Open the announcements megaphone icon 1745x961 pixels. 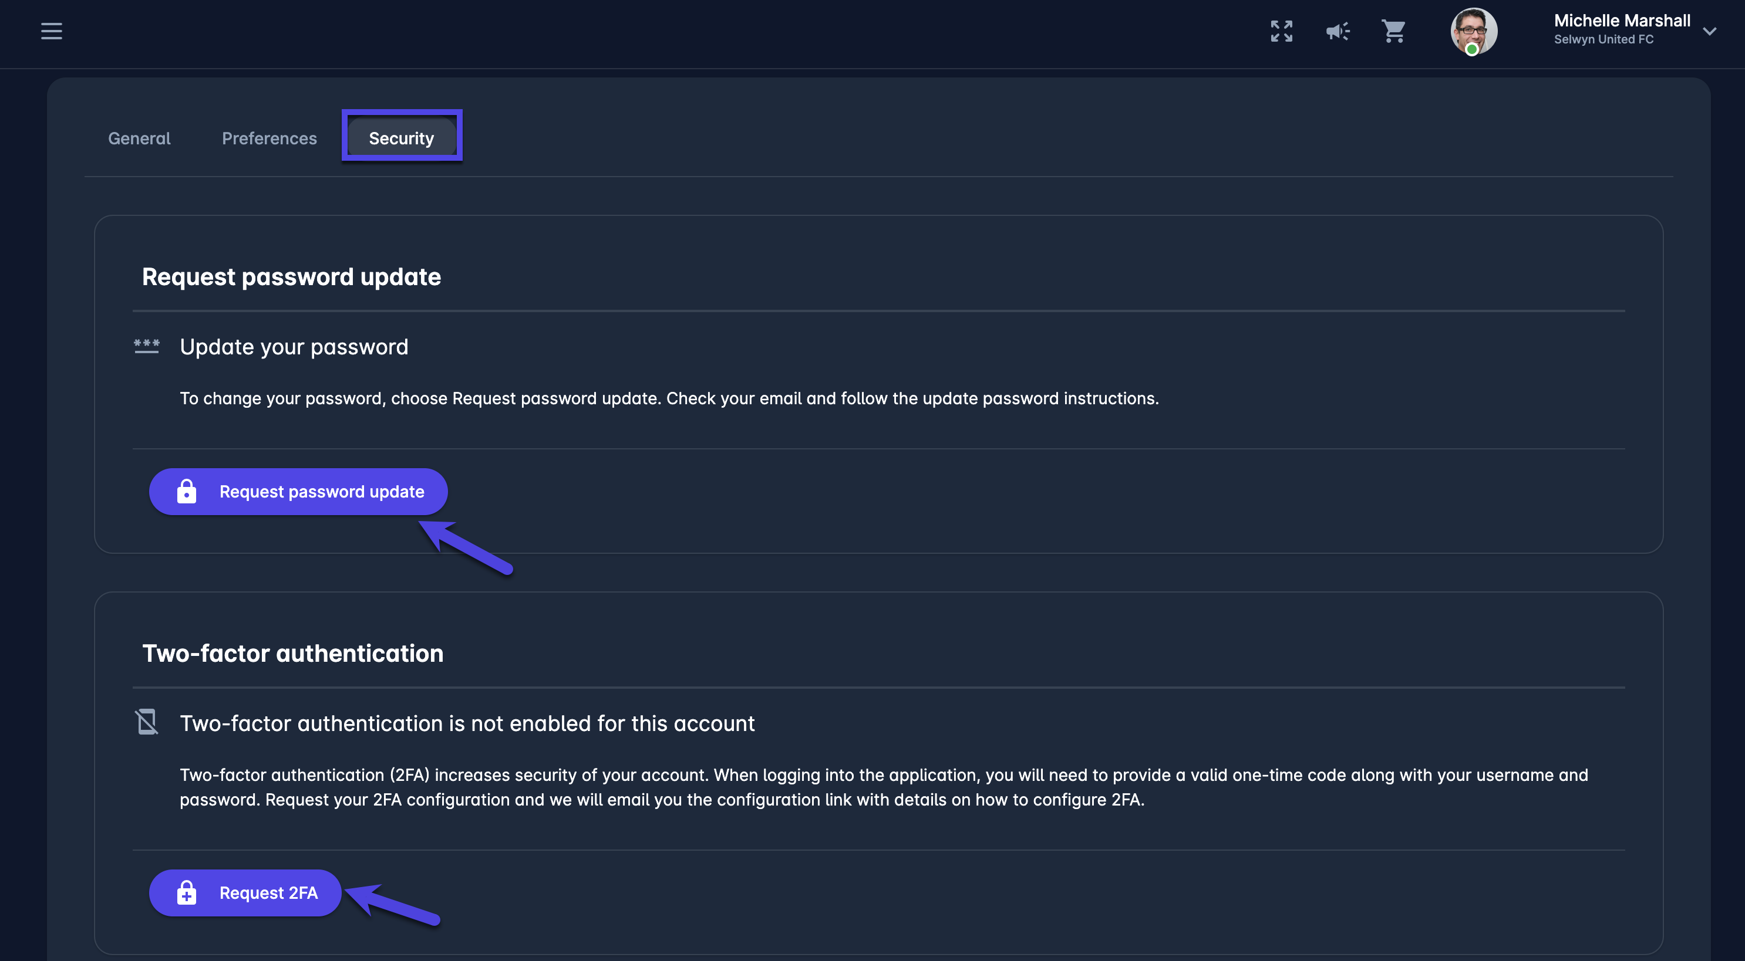point(1337,31)
